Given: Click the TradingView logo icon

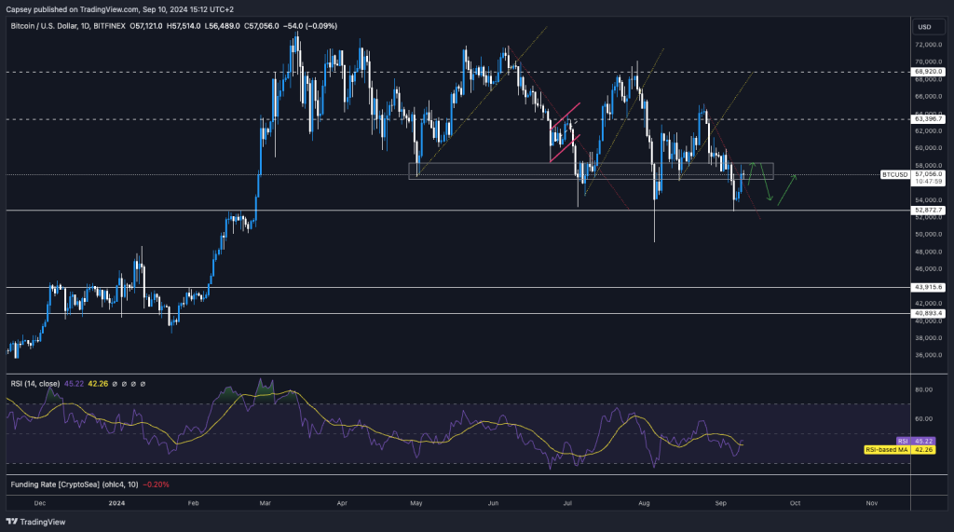Looking at the screenshot, I should point(13,523).
